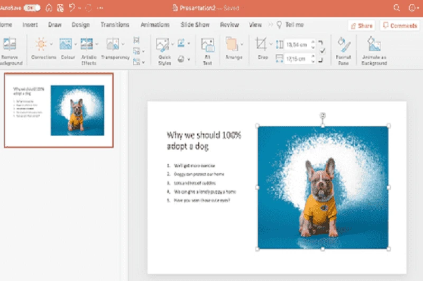The image size is (423, 281).
Task: Toggle the lock aspect ratio checkbox
Action: tap(323, 51)
